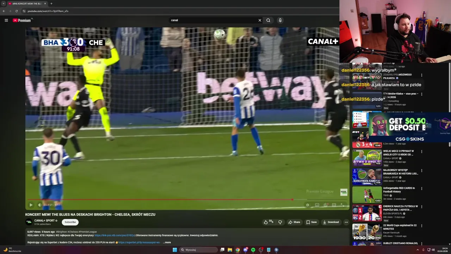Open a new browser tab
451x254 pixels.
click(51, 4)
